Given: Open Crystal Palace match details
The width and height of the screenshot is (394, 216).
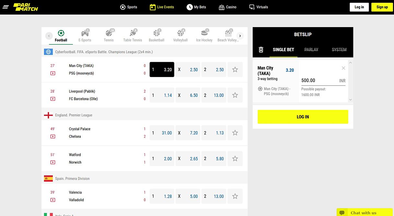Looking at the screenshot, I should pos(80,129).
